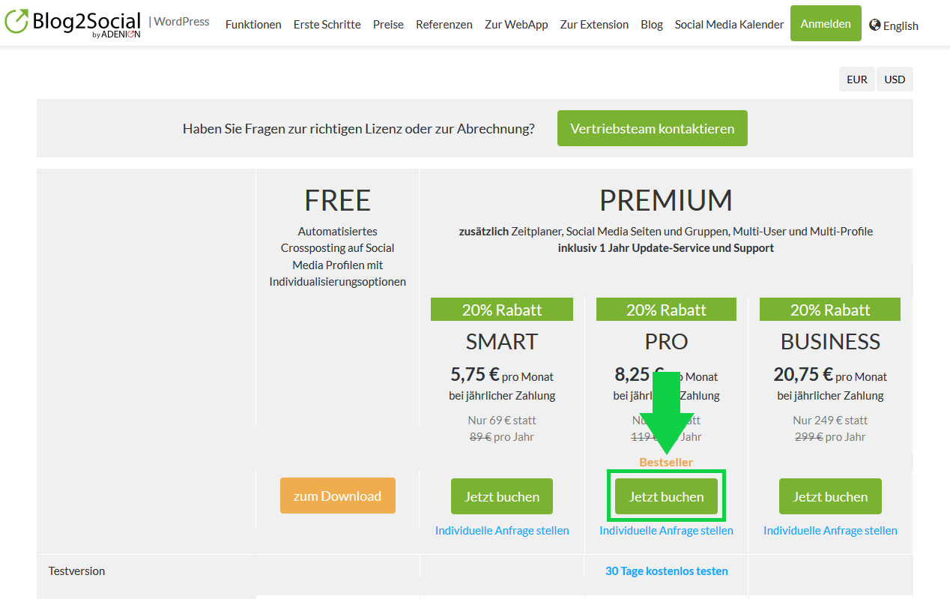Go to the Preise page
Viewport: 950px width, 599px height.
(x=388, y=24)
